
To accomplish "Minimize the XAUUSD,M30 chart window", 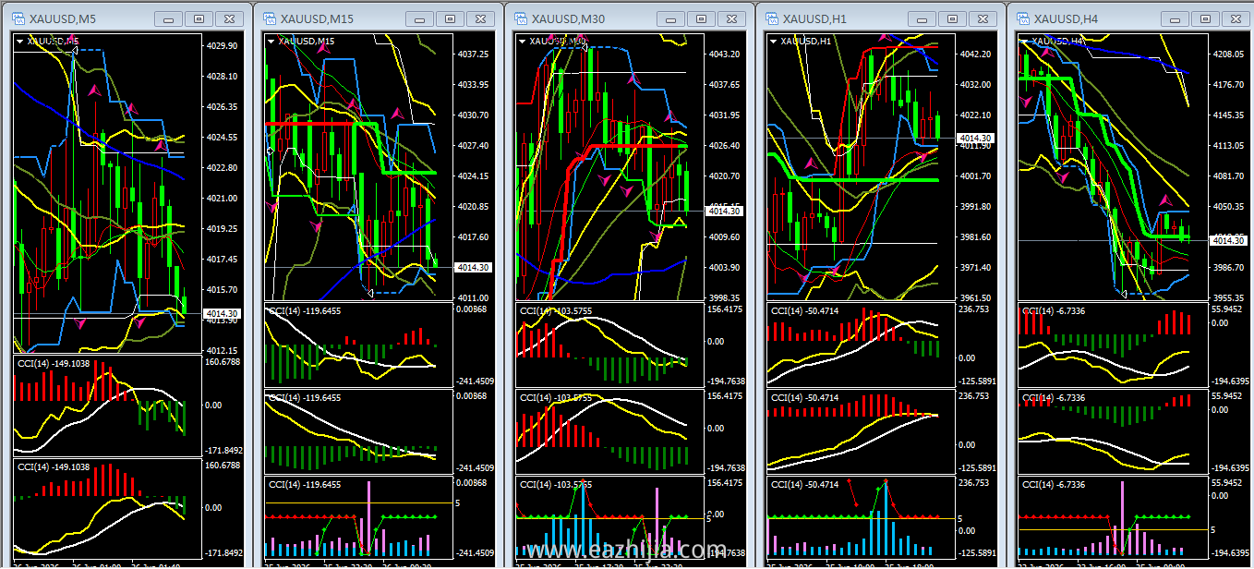I will coord(669,18).
